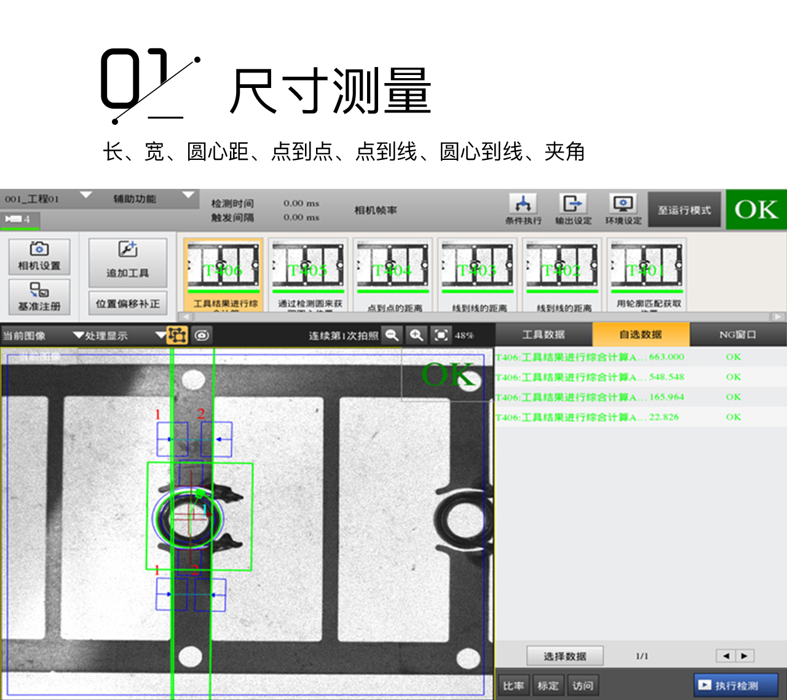Screen dimensions: 787x700
Task: Zoom in the inspection image
Action: 416,335
